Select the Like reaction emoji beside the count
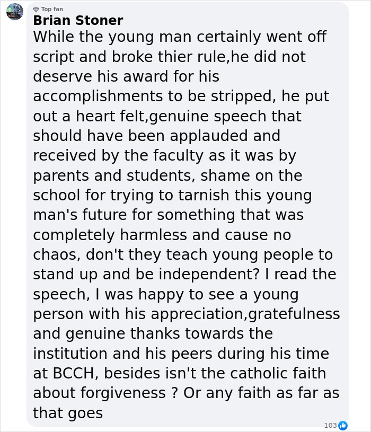Image resolution: width=371 pixels, height=432 pixels. (x=343, y=425)
